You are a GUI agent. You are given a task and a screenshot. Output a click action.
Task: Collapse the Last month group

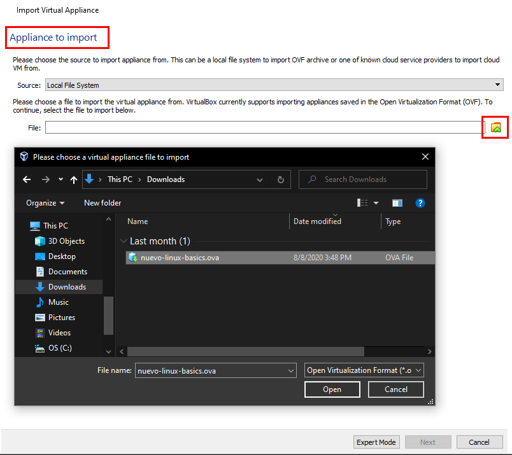tap(124, 241)
